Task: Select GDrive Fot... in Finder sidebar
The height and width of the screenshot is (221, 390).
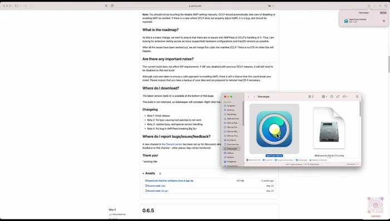Action: pos(232,127)
